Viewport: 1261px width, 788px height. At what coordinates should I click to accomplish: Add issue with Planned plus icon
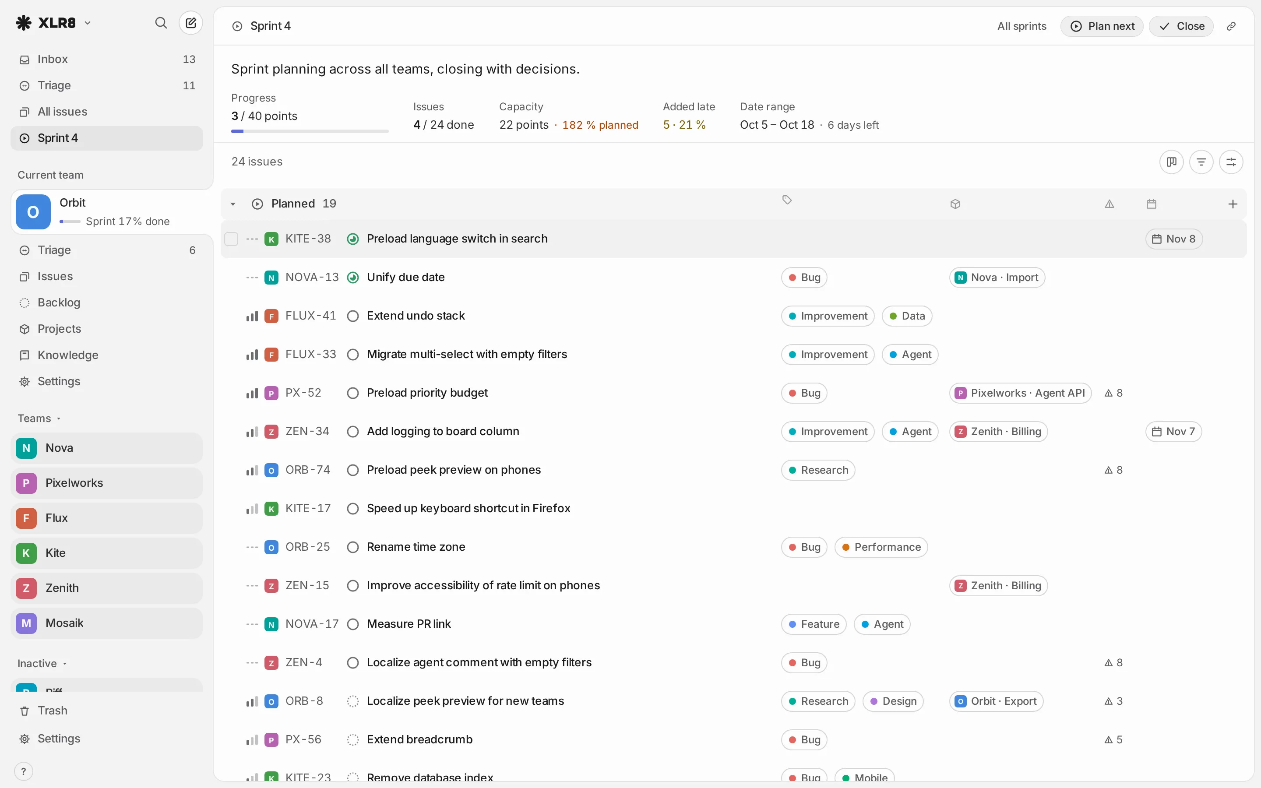click(1233, 204)
